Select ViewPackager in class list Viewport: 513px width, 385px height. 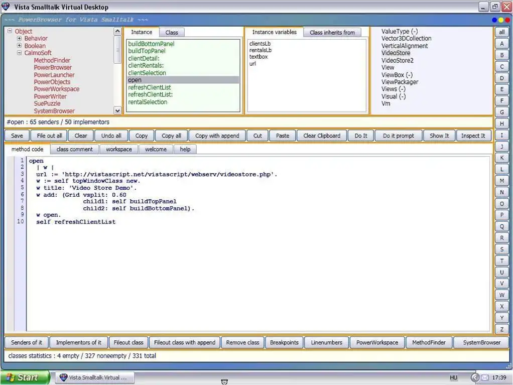pos(400,82)
